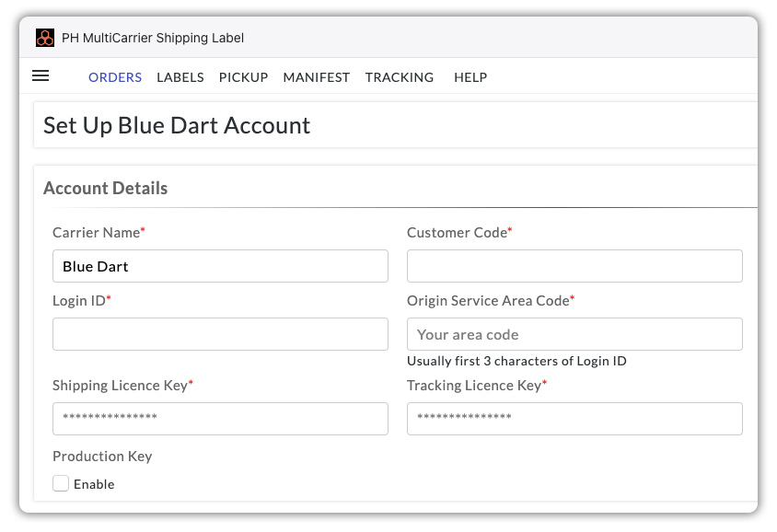Click the 'Usually first 3 characters of Login ID' hint

516,361
